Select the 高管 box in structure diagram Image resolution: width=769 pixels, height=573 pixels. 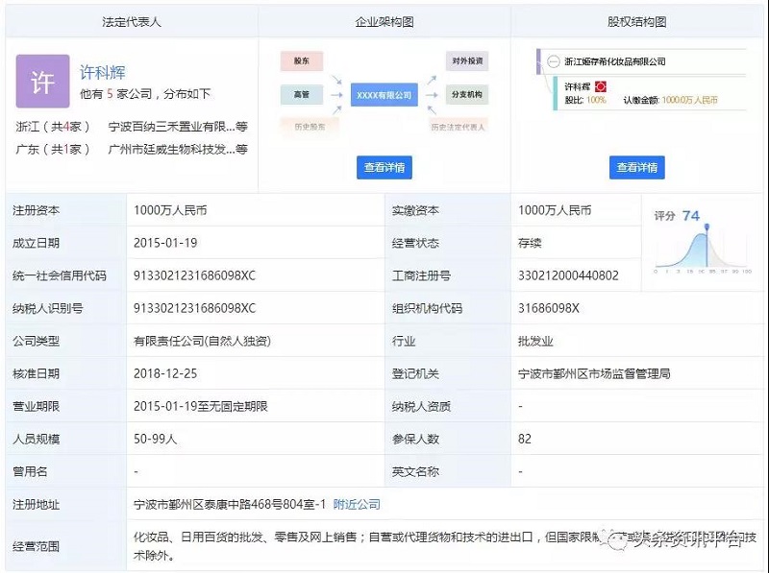[x=302, y=94]
